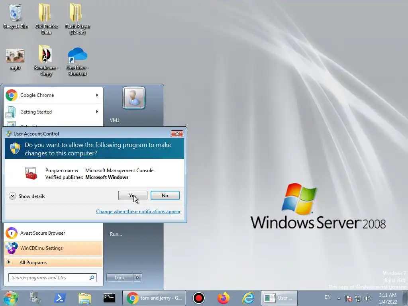The width and height of the screenshot is (408, 306).
Task: Click the Search programs and files box
Action: coord(53,278)
